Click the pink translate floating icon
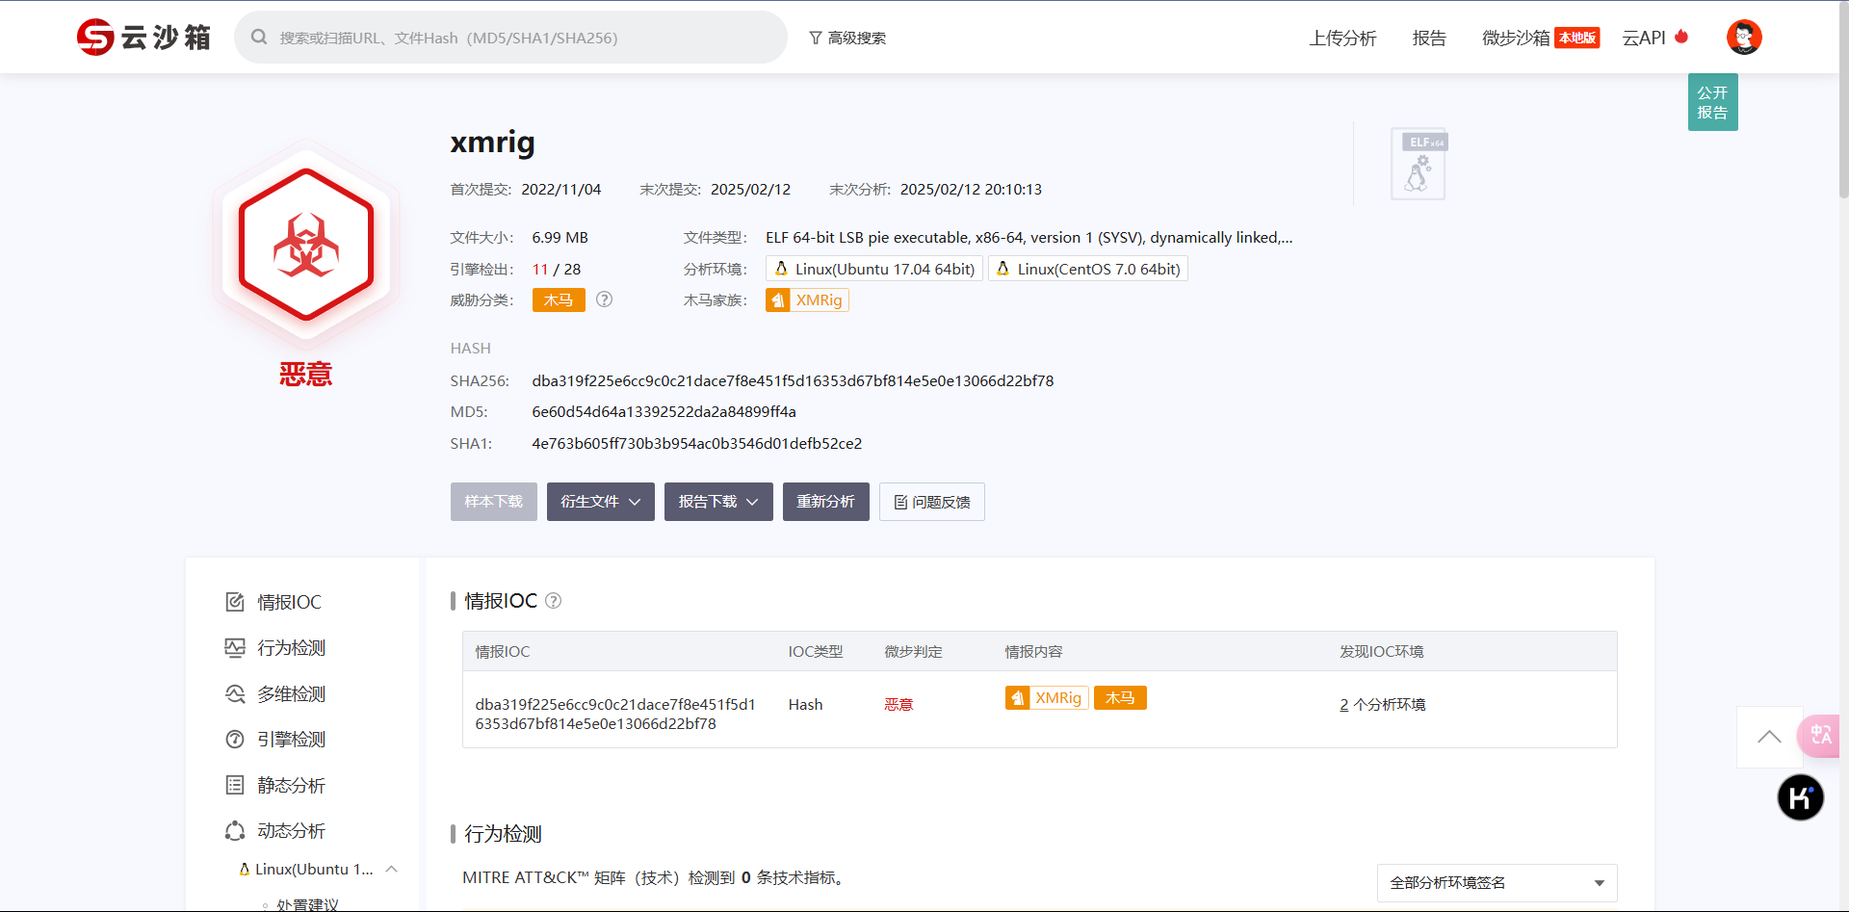The image size is (1849, 912). point(1820,736)
